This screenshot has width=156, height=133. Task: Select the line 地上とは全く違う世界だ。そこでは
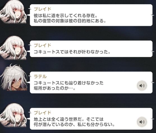click(69, 119)
